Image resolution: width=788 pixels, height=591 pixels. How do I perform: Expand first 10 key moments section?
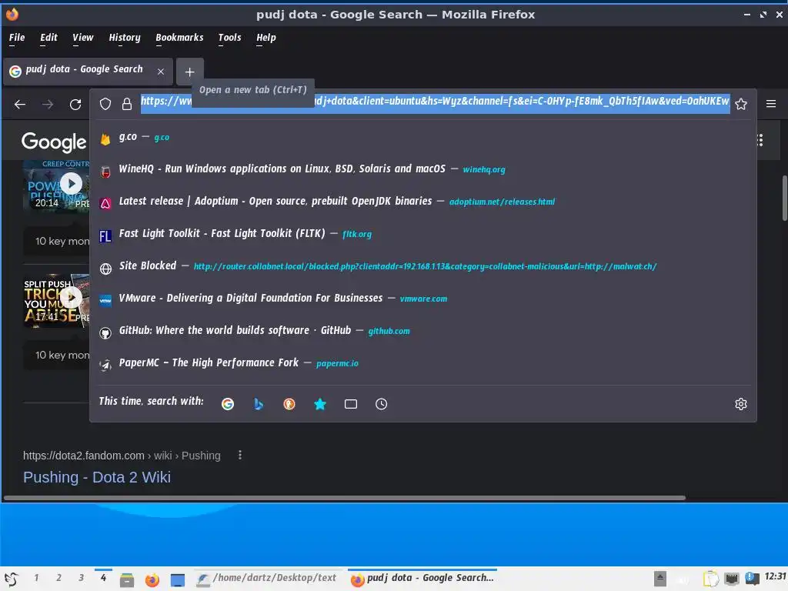pos(57,241)
